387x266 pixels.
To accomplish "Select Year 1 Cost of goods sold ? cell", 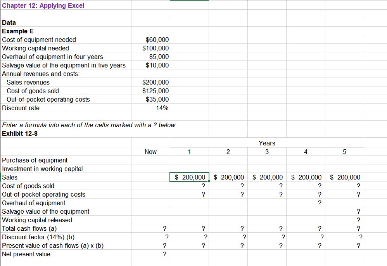I will (x=189, y=186).
